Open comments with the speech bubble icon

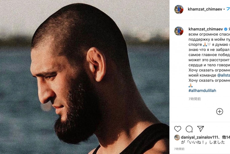tap(189, 129)
